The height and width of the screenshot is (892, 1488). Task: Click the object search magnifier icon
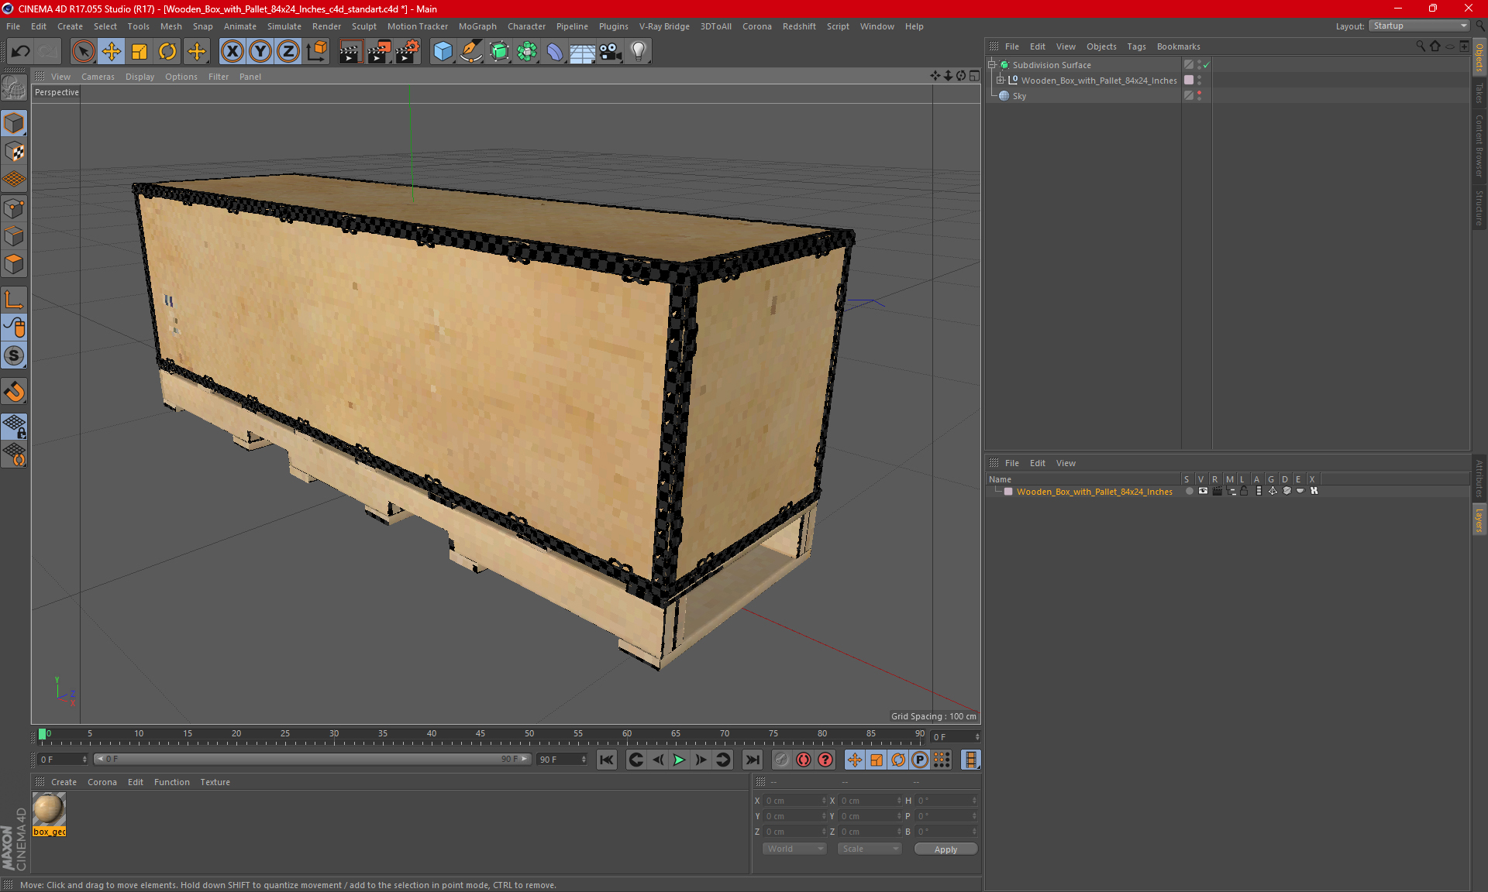pos(1421,46)
